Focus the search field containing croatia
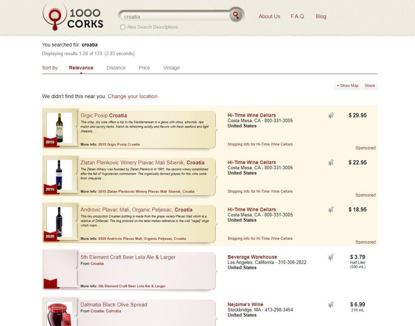The image size is (415, 326). [x=175, y=16]
